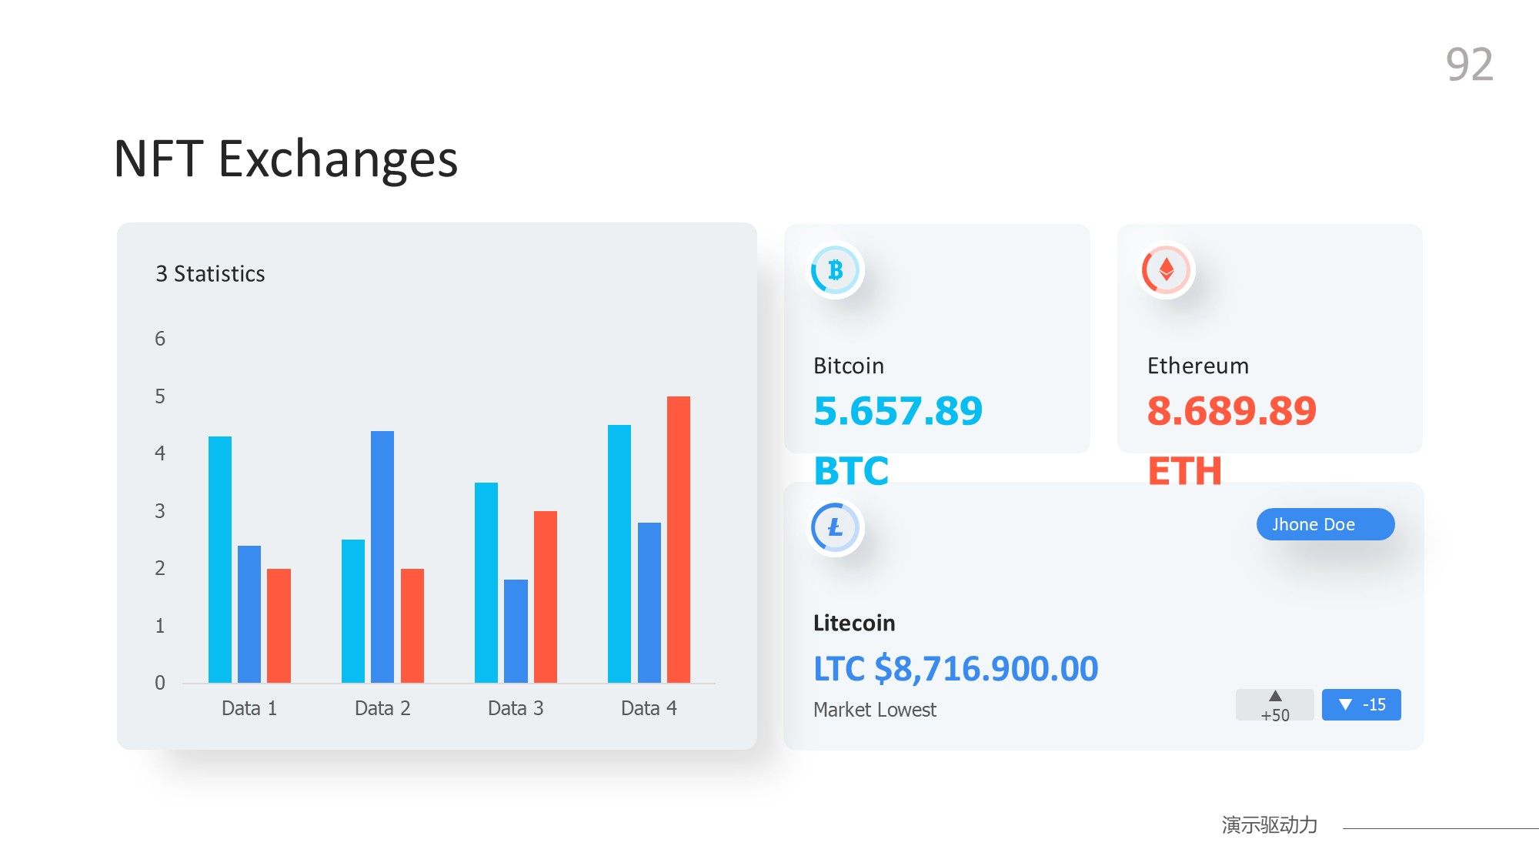Image resolution: width=1539 pixels, height=866 pixels.
Task: Click the cyan Data 1 bar
Action: tap(220, 560)
